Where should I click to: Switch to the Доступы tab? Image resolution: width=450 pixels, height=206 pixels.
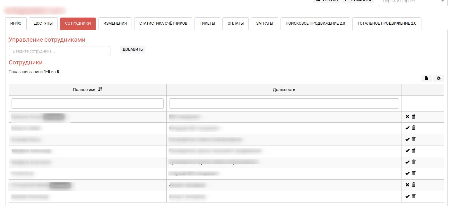click(43, 23)
